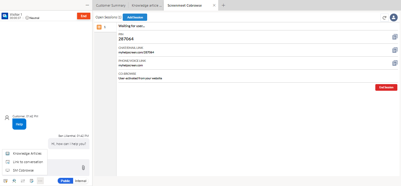The width and height of the screenshot is (401, 186).
Task: Click the 'Open Sessions (1)' label
Action: click(108, 17)
